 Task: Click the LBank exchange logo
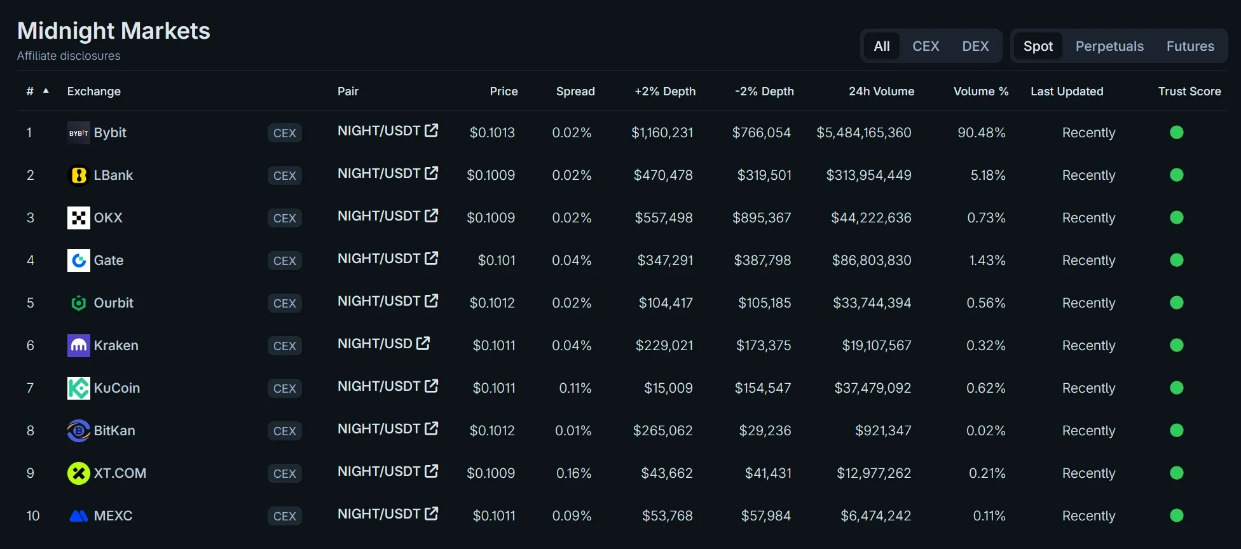click(79, 175)
